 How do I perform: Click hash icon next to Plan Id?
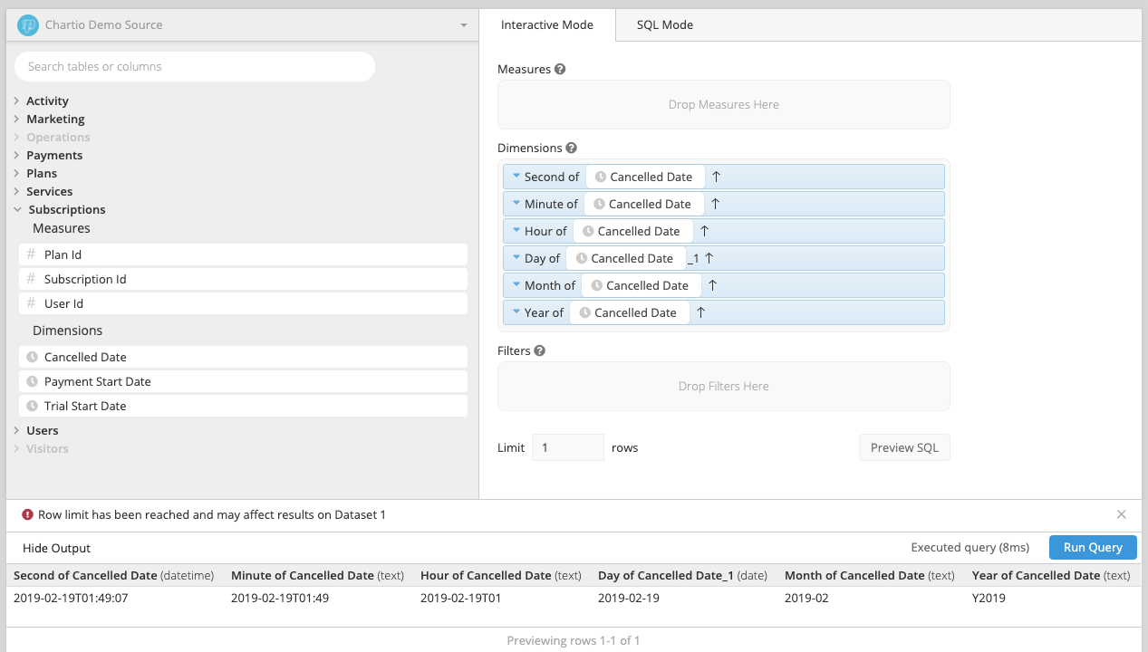pos(32,254)
